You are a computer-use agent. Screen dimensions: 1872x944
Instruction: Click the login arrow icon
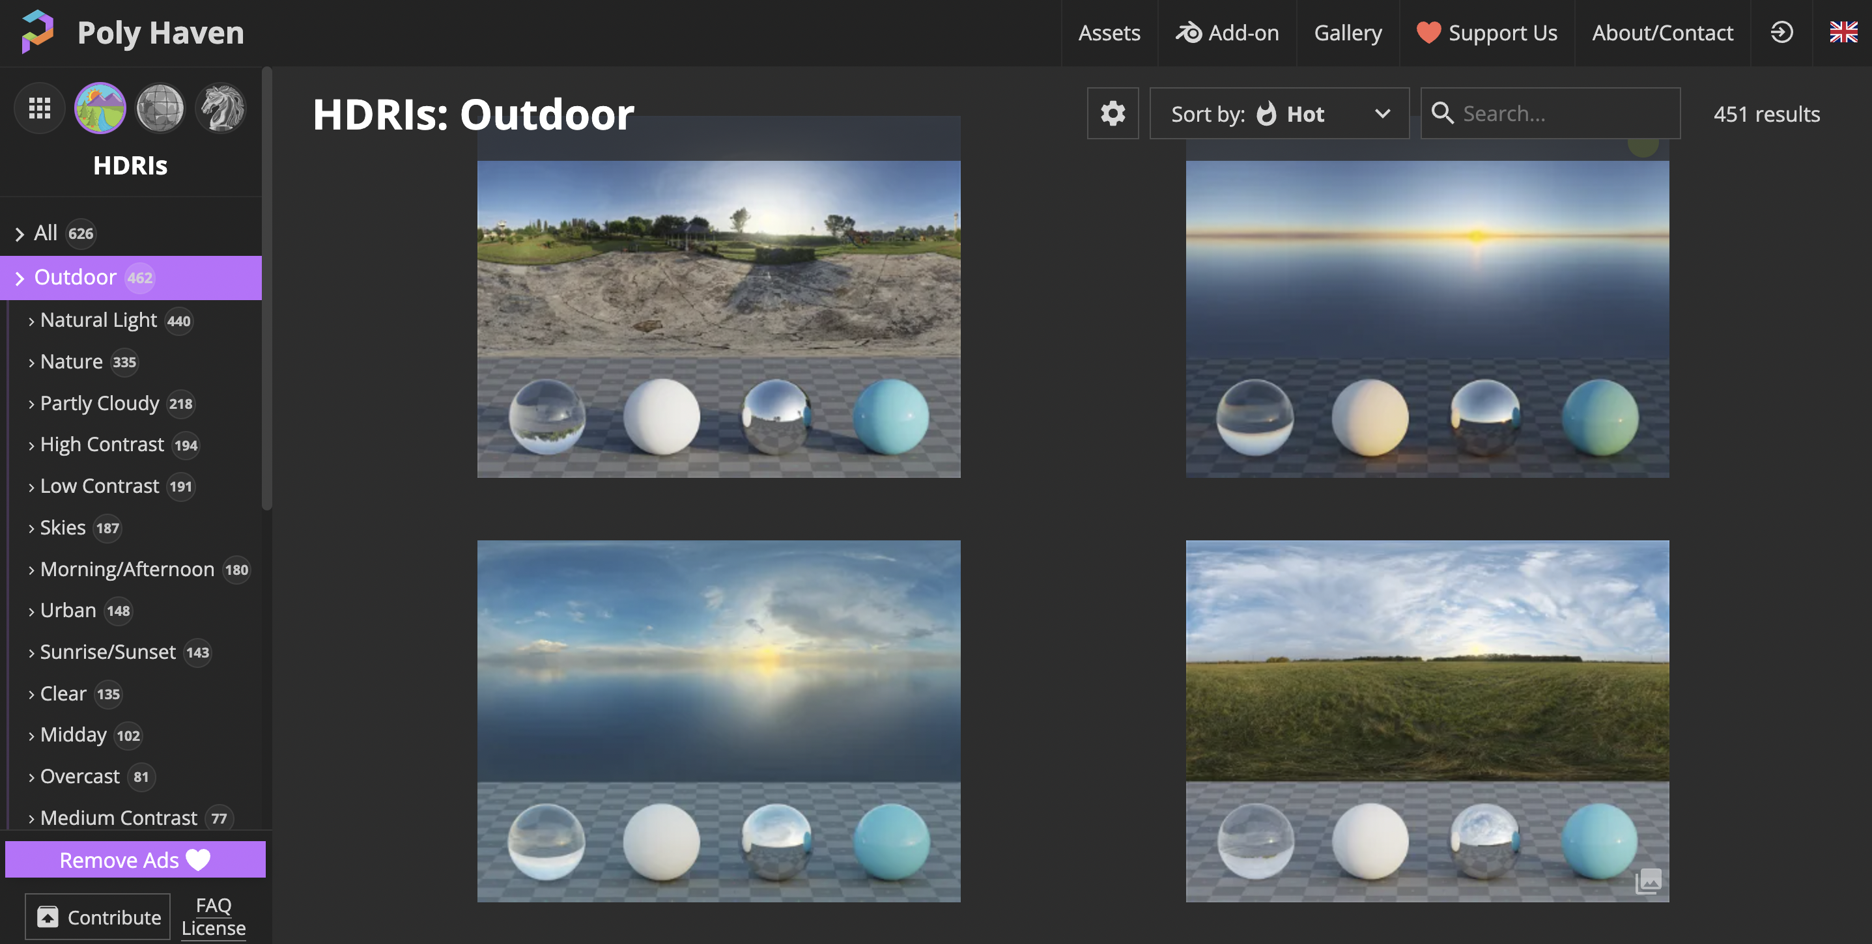1781,32
